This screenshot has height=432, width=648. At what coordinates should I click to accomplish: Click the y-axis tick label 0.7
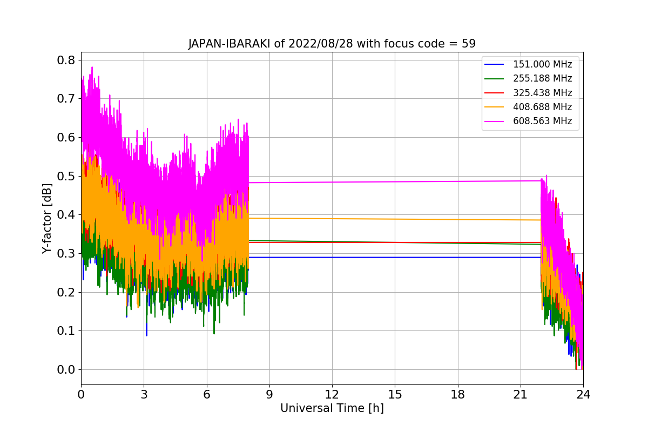(66, 99)
